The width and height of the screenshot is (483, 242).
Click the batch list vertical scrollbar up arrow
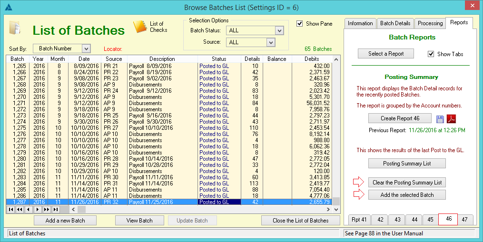pos(337,60)
